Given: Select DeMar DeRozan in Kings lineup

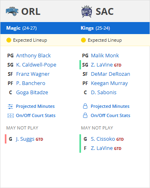Looking at the screenshot, I should click(111, 74).
